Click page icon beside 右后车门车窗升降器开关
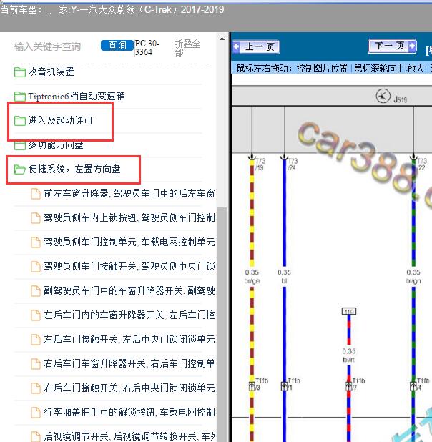Screen dimensions: 432x442 click(x=36, y=363)
